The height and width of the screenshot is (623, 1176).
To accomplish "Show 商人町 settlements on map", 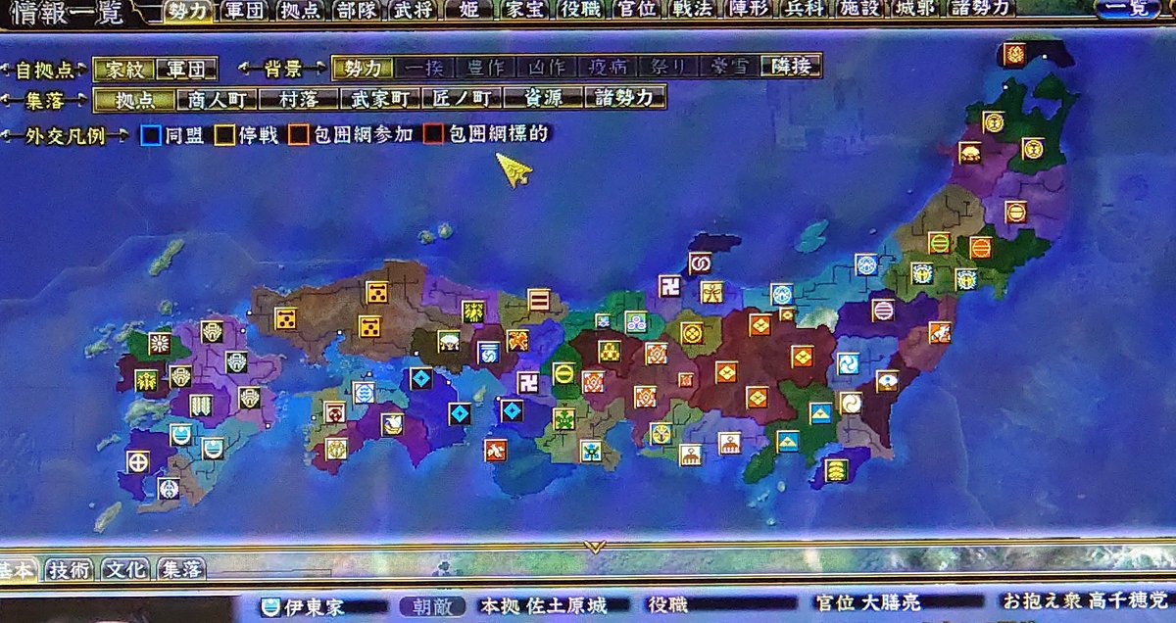I will 218,100.
